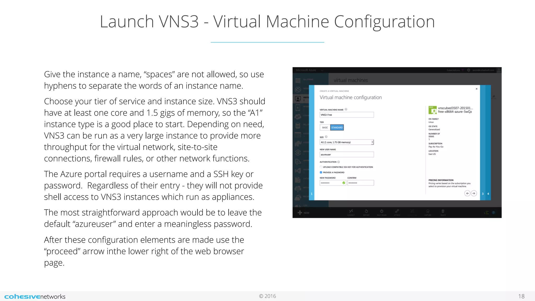The height and width of the screenshot is (301, 535).
Task: Jump to wizard step 4 strip
Action: click(x=488, y=143)
